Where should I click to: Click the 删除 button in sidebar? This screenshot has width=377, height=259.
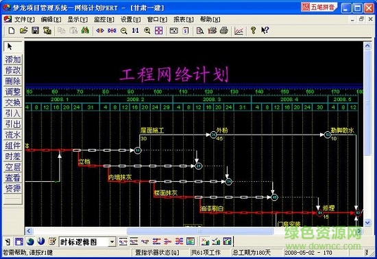pos(13,81)
